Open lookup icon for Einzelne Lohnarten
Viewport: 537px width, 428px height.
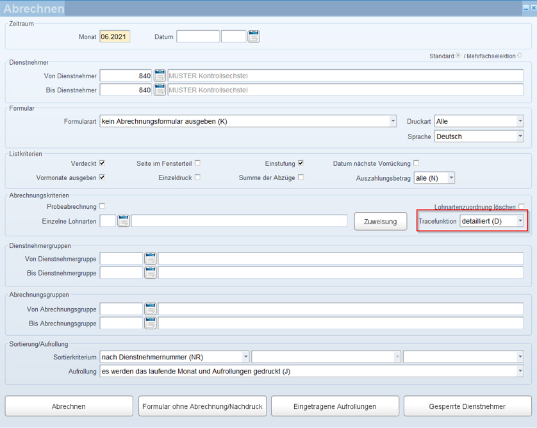(x=123, y=221)
